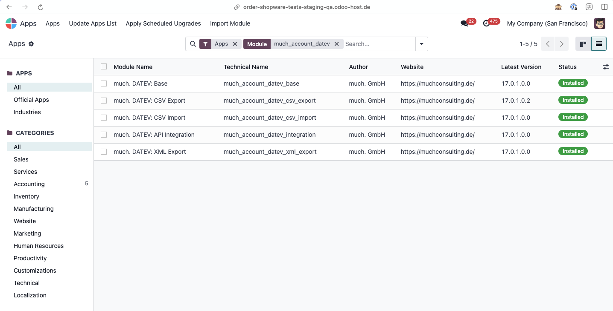
Task: Open My Company (San Francisco) company switcher
Action: coord(547,23)
